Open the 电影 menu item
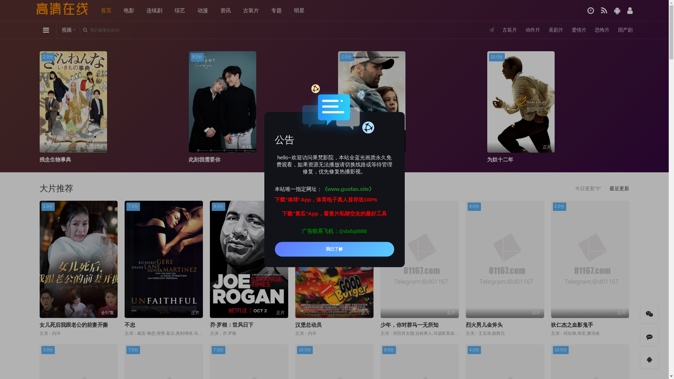Screen dimensions: 674x379 tap(129, 11)
